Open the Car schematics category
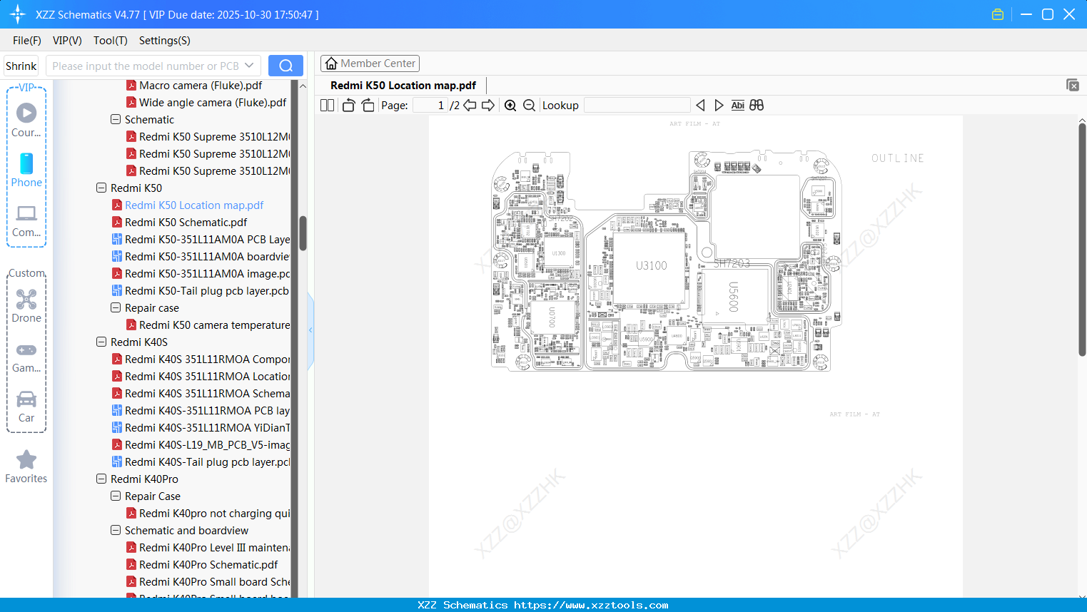 click(x=26, y=405)
